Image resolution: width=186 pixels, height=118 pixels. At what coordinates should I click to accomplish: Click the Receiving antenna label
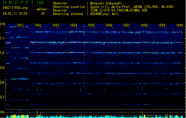pos(68,14)
